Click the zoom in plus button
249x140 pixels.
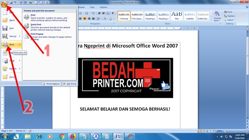[247, 131]
